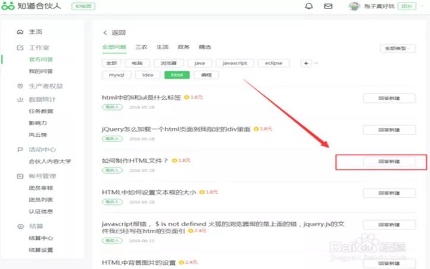Open question title 如何制作HTML文件？
Viewport: 430px width, 269px height.
point(135,161)
